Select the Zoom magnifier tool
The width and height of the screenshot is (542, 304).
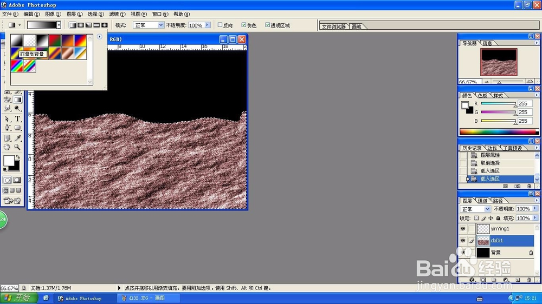(x=18, y=147)
